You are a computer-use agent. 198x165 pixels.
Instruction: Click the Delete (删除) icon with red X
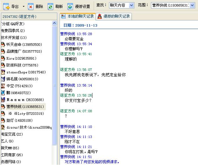31,7
